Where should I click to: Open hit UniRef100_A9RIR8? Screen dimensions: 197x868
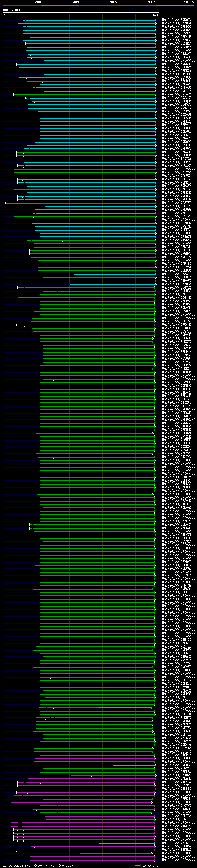coord(176,206)
